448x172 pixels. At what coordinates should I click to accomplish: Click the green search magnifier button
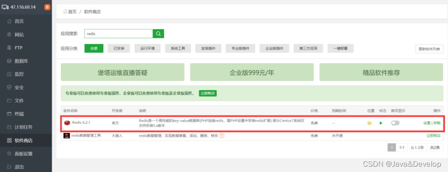(158, 34)
